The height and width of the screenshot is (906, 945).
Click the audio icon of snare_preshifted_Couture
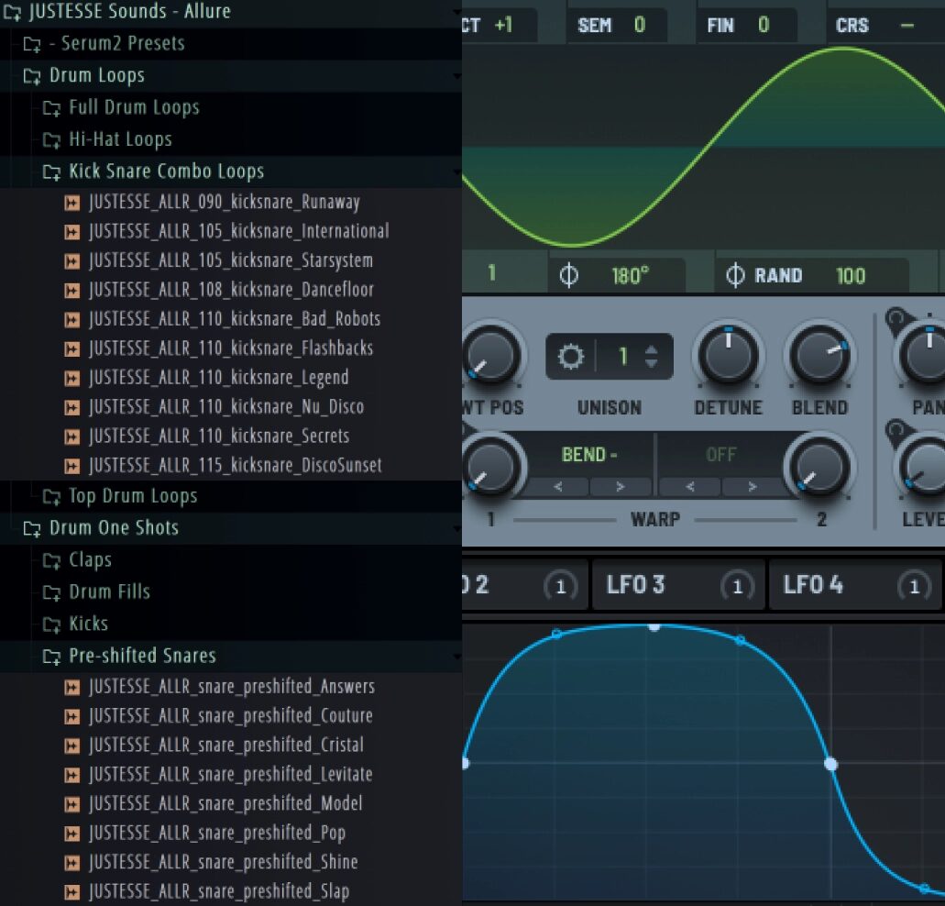(71, 717)
